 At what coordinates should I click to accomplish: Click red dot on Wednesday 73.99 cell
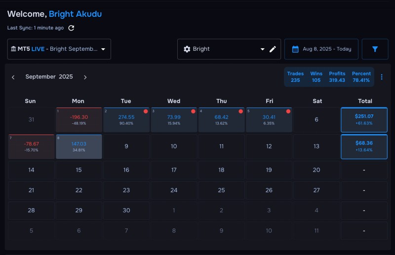point(193,111)
